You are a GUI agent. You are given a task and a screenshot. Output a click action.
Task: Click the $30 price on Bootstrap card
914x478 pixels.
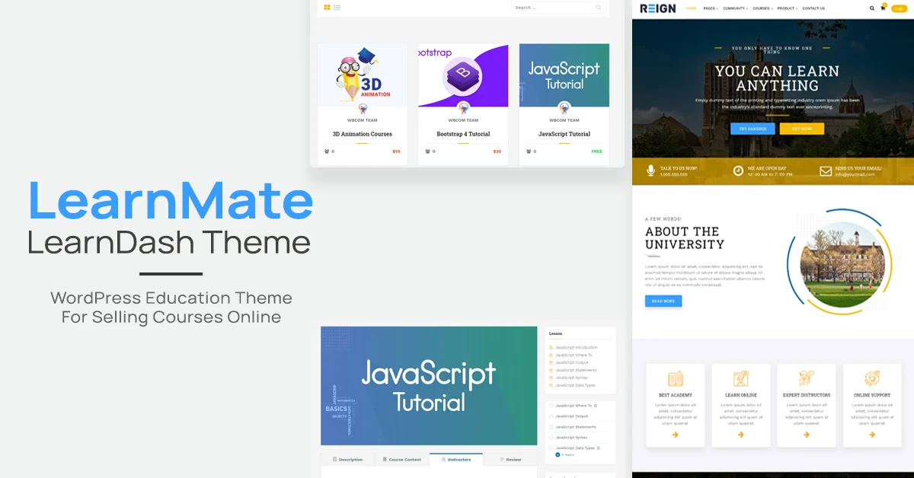(x=497, y=151)
